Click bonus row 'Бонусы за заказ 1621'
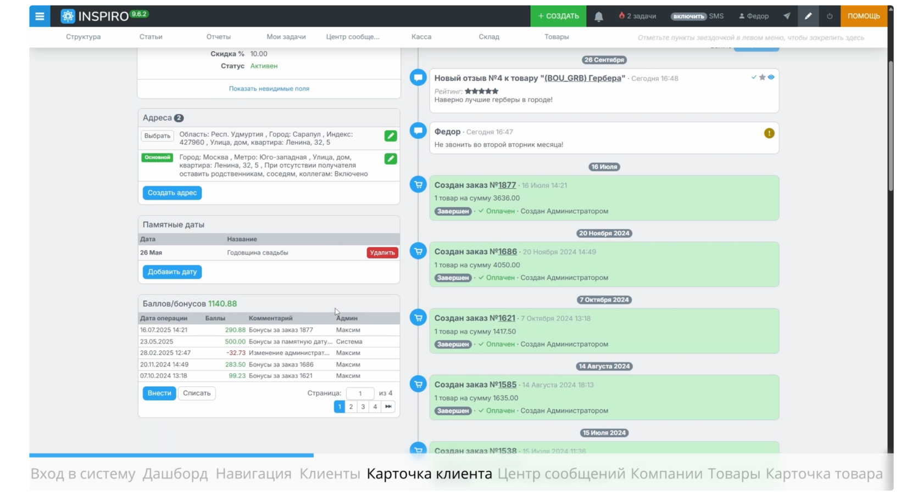The image size is (923, 496). (x=269, y=376)
